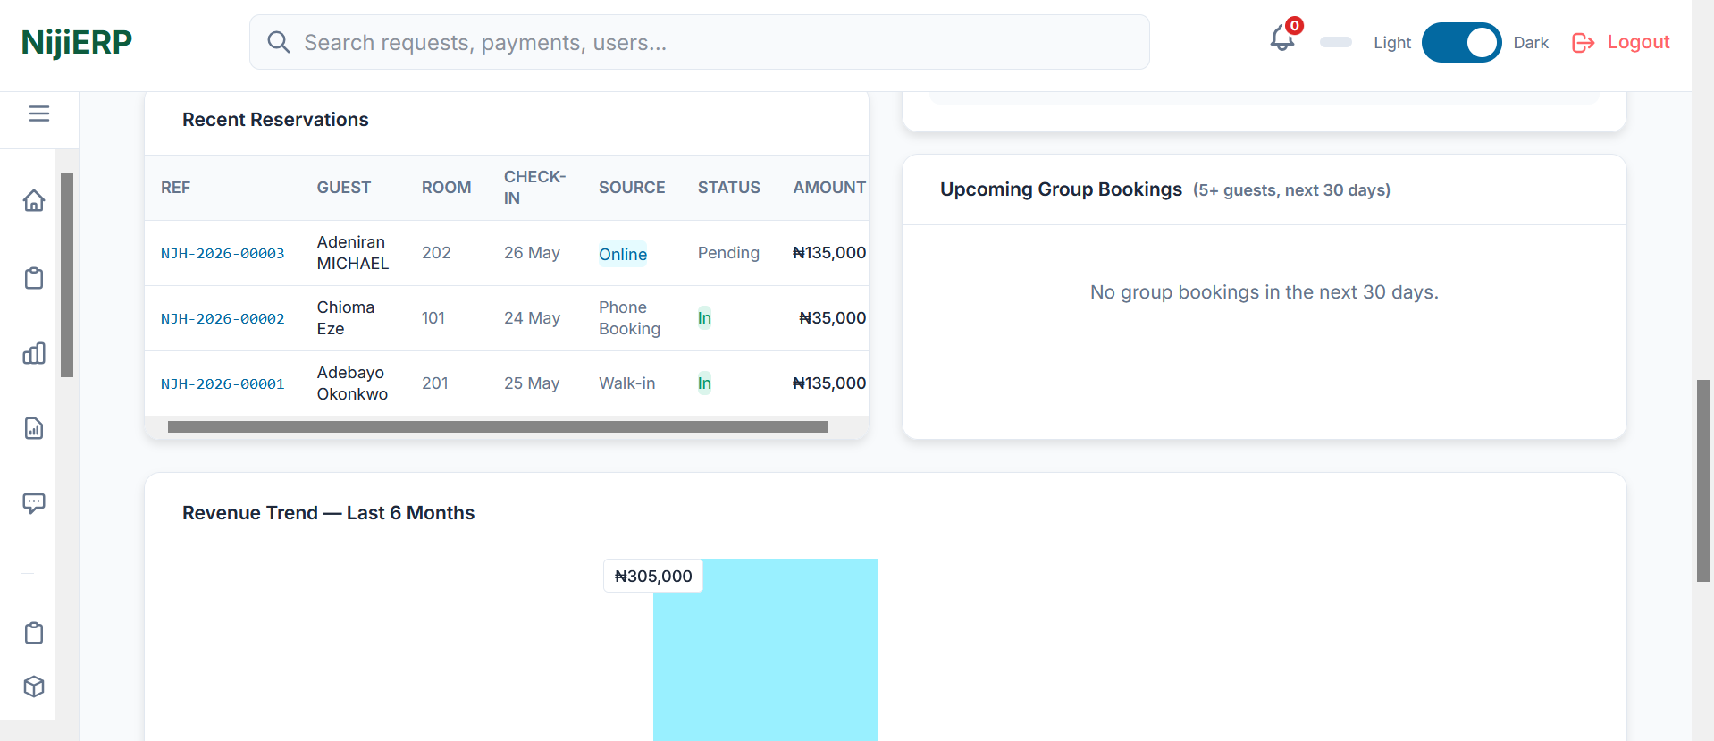Click the Dark theme label
The width and height of the screenshot is (1714, 741).
coord(1531,43)
